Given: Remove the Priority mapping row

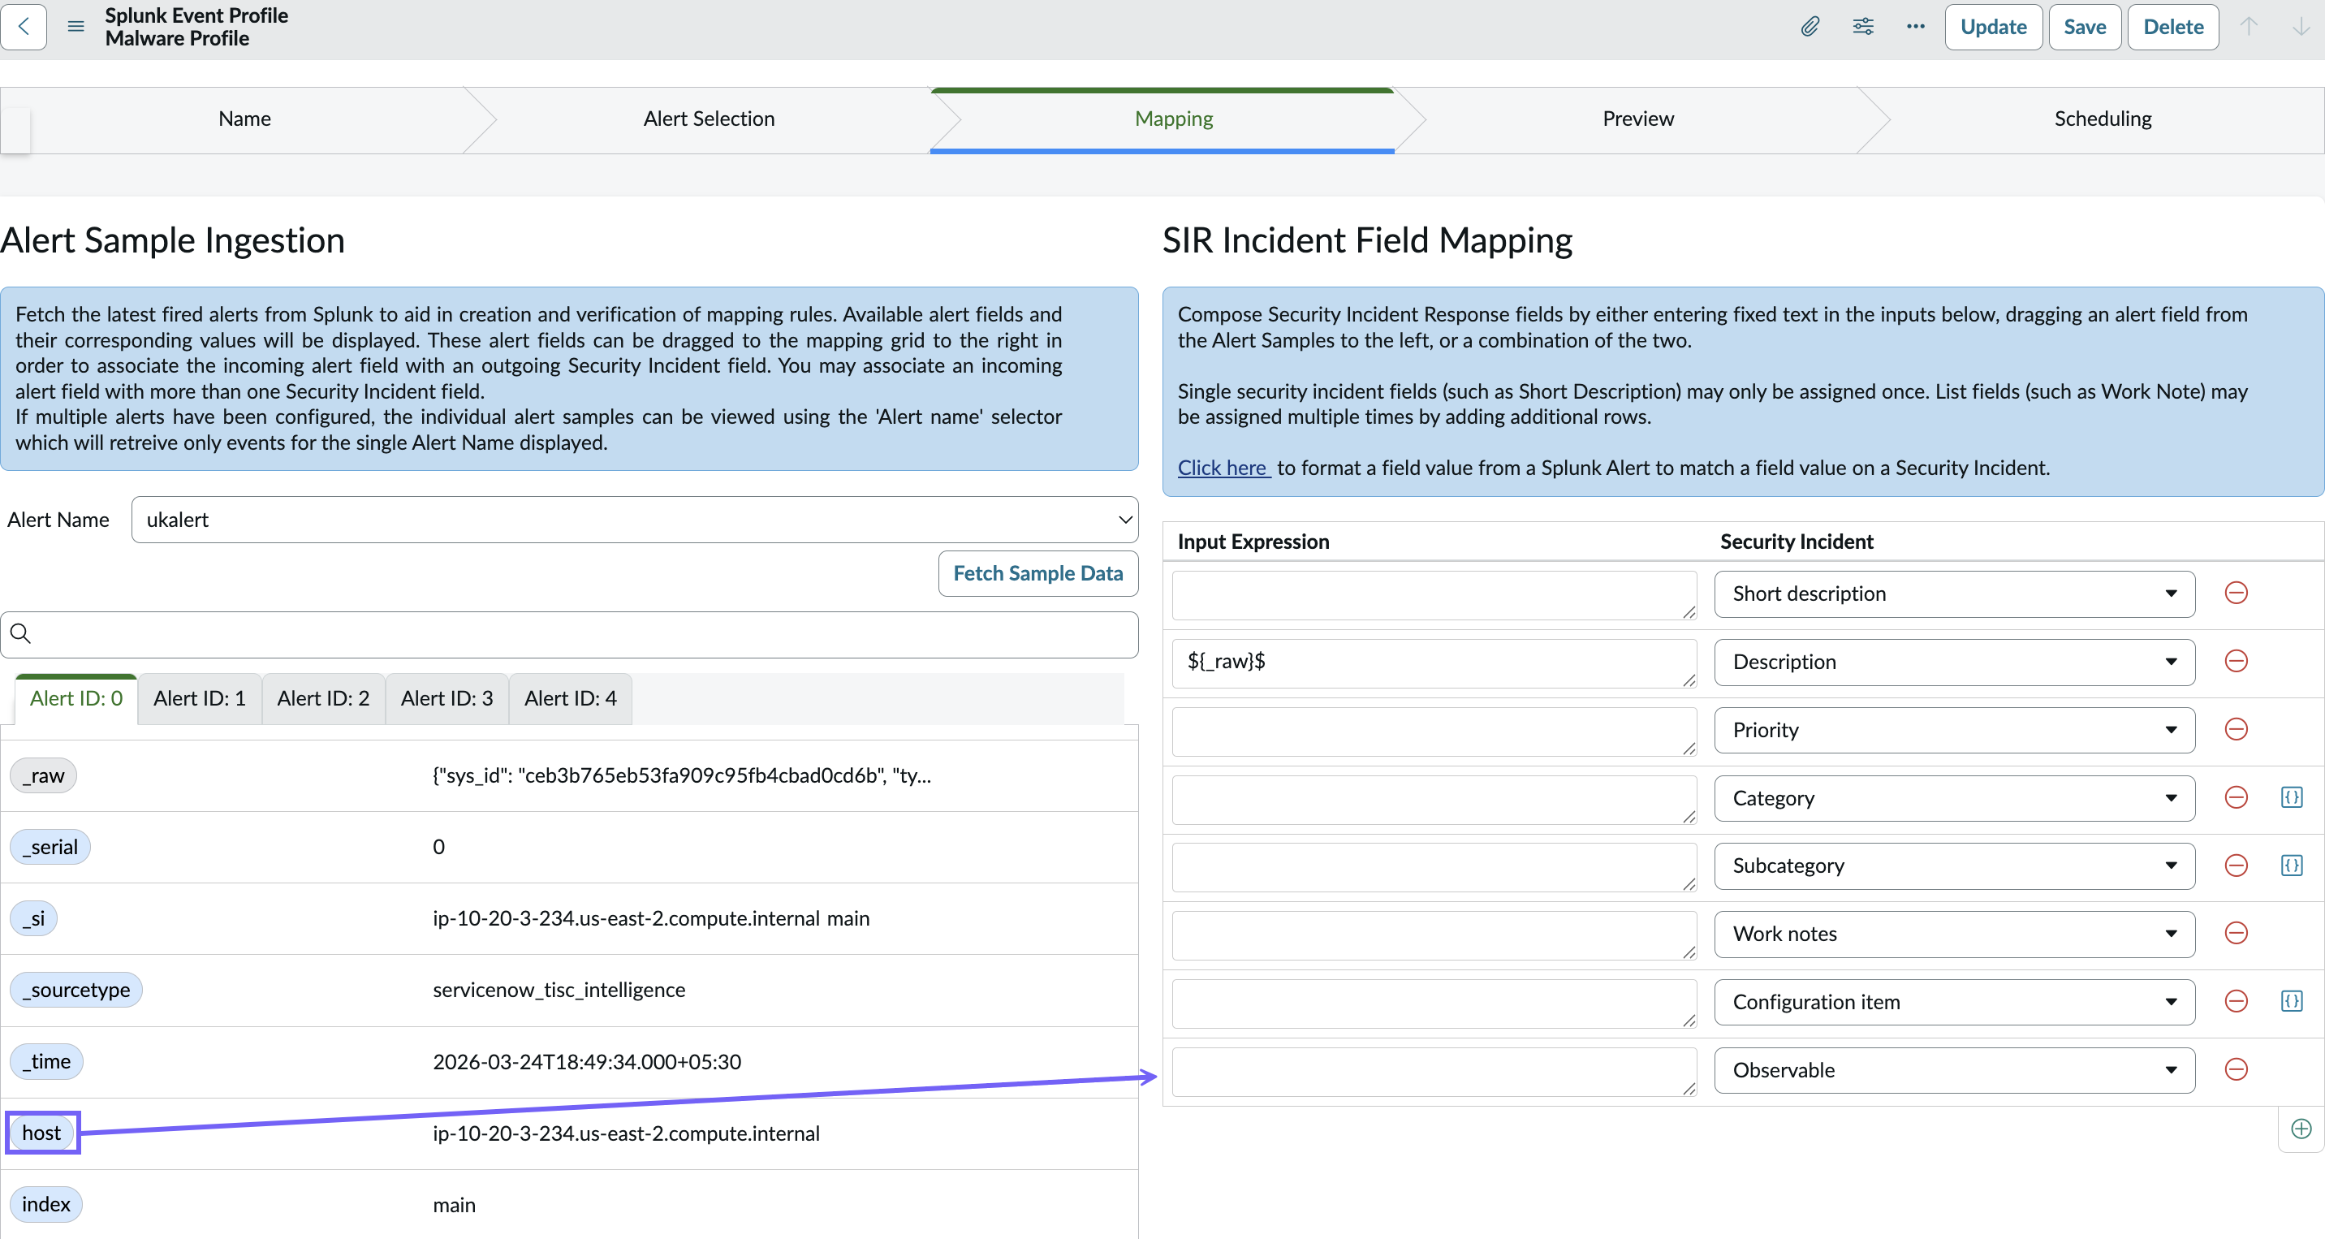Looking at the screenshot, I should (2236, 729).
